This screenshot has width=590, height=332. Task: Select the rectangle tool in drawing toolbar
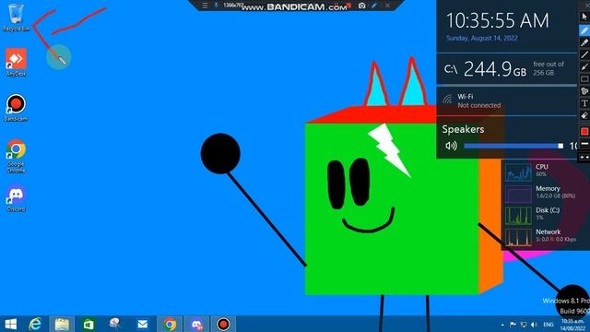tap(584, 79)
